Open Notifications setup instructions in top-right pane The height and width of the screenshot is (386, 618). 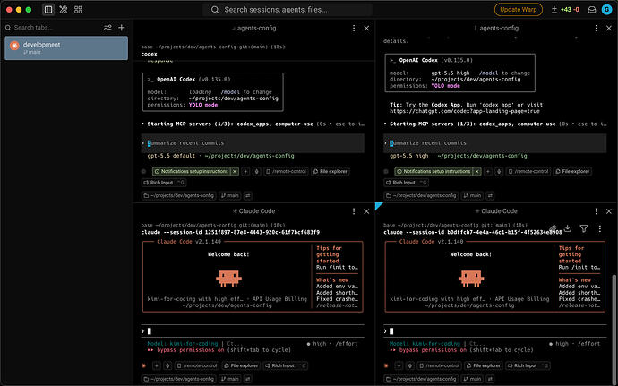tap(433, 172)
